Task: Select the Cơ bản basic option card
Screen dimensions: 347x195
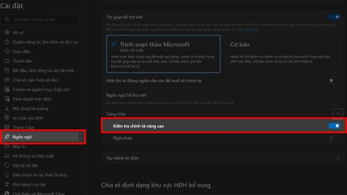Action: pyautogui.click(x=283, y=53)
